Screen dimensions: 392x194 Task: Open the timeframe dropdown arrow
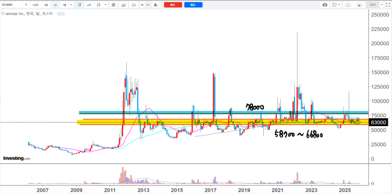[71, 5]
